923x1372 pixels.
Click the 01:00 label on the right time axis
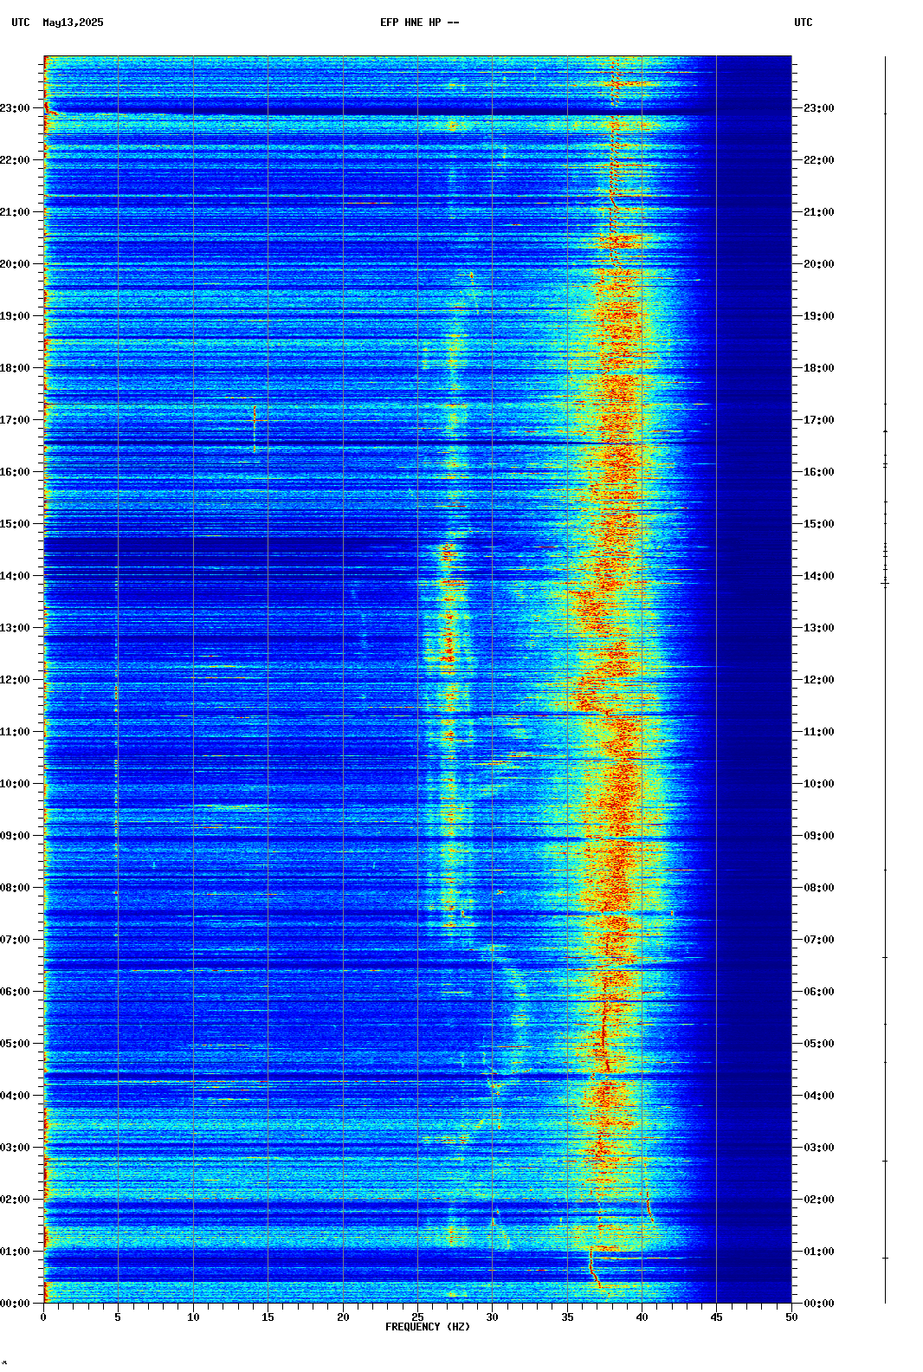819,1252
